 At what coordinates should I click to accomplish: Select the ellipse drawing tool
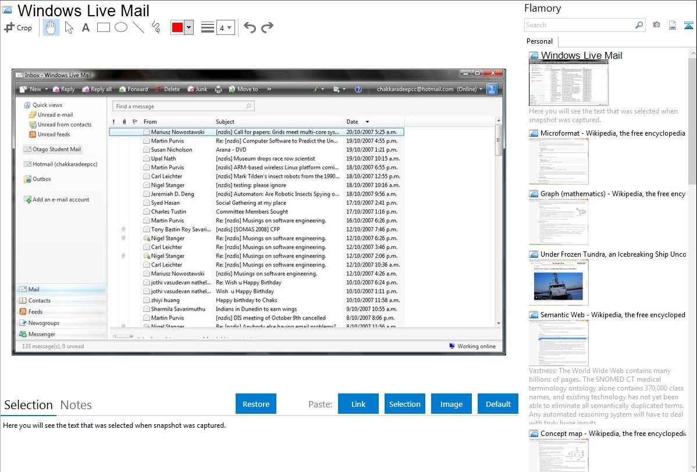tap(121, 27)
